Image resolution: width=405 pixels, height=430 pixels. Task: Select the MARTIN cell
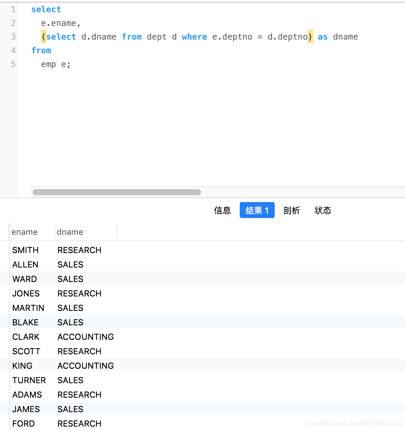[28, 308]
